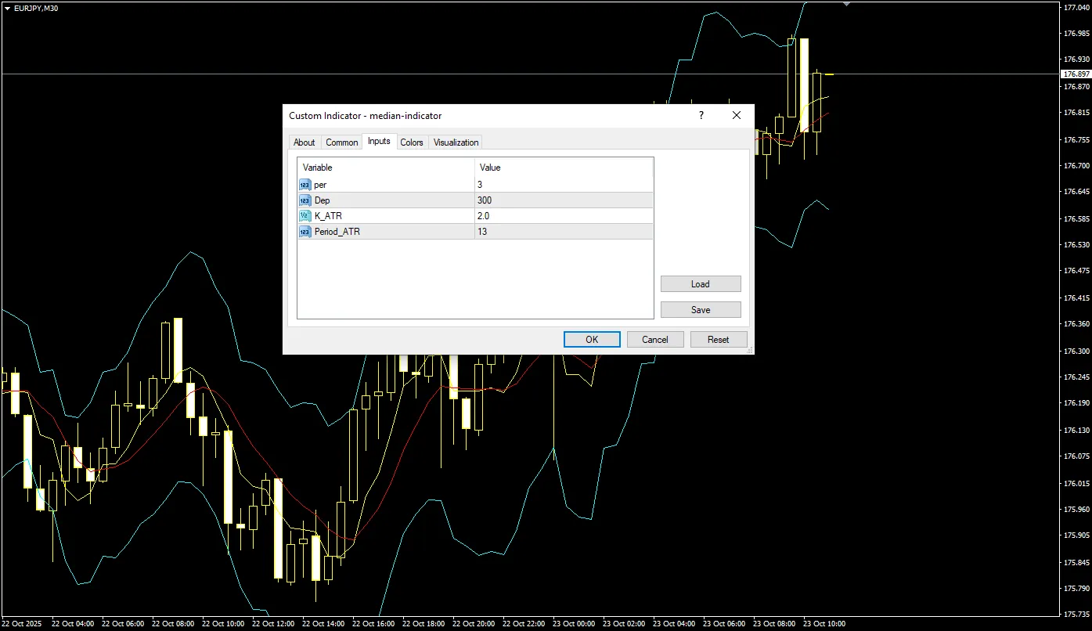Click the chart shift triangle marker
Screen dimensions: 1092x631
point(846,5)
